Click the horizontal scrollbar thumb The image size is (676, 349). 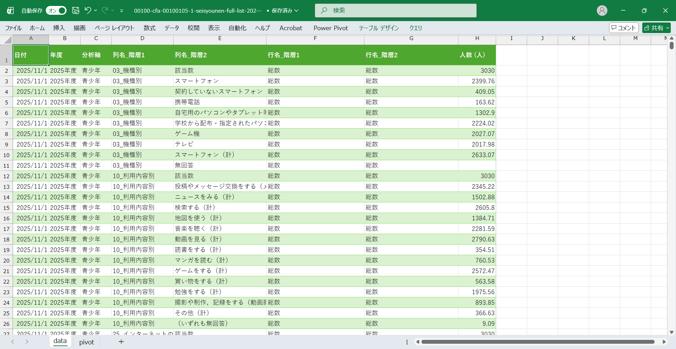tap(538, 342)
